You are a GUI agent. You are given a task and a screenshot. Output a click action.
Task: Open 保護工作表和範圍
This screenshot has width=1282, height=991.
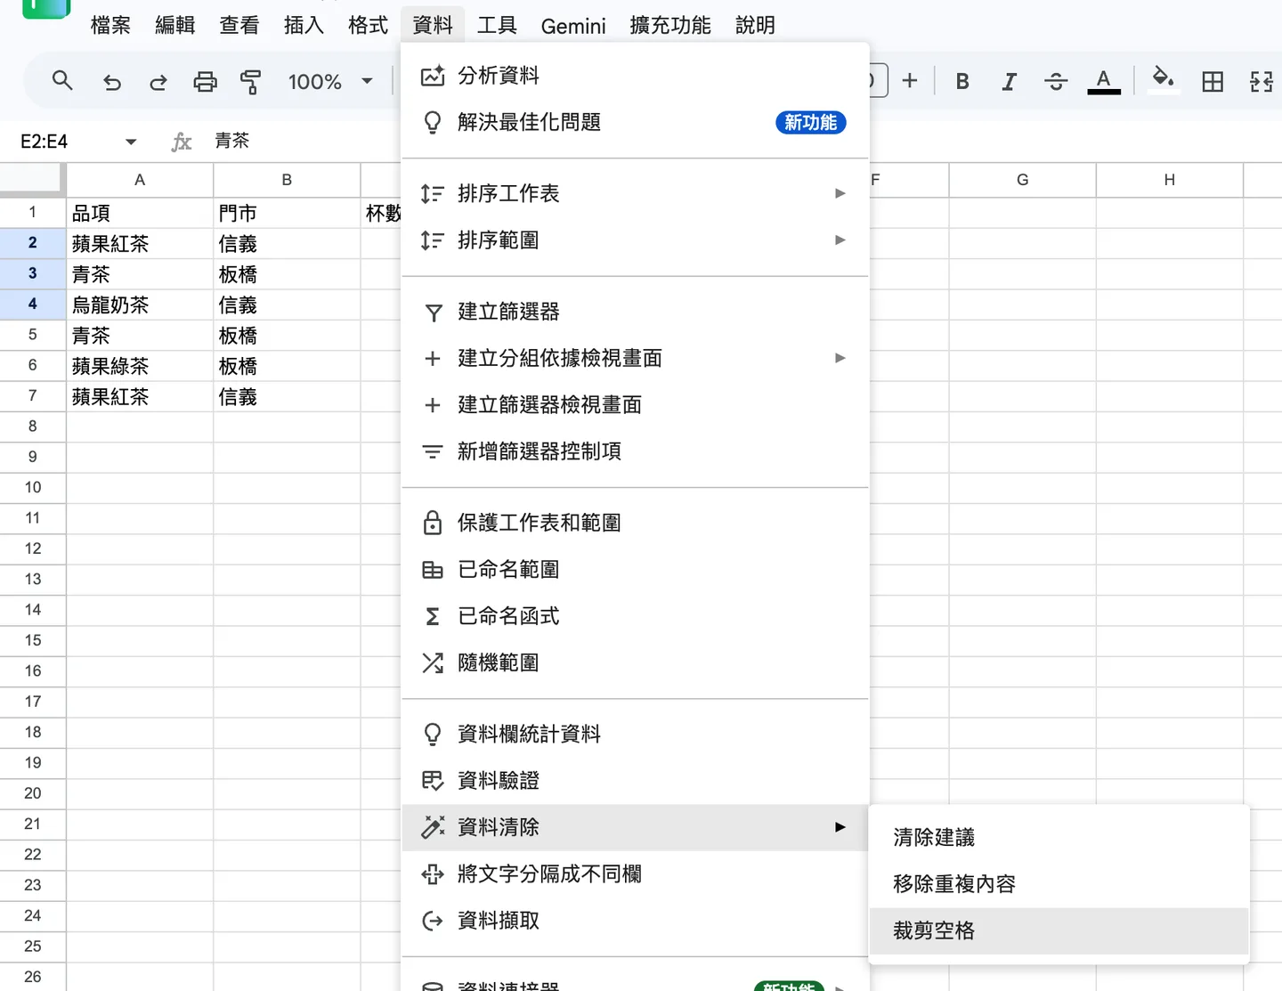635,523
